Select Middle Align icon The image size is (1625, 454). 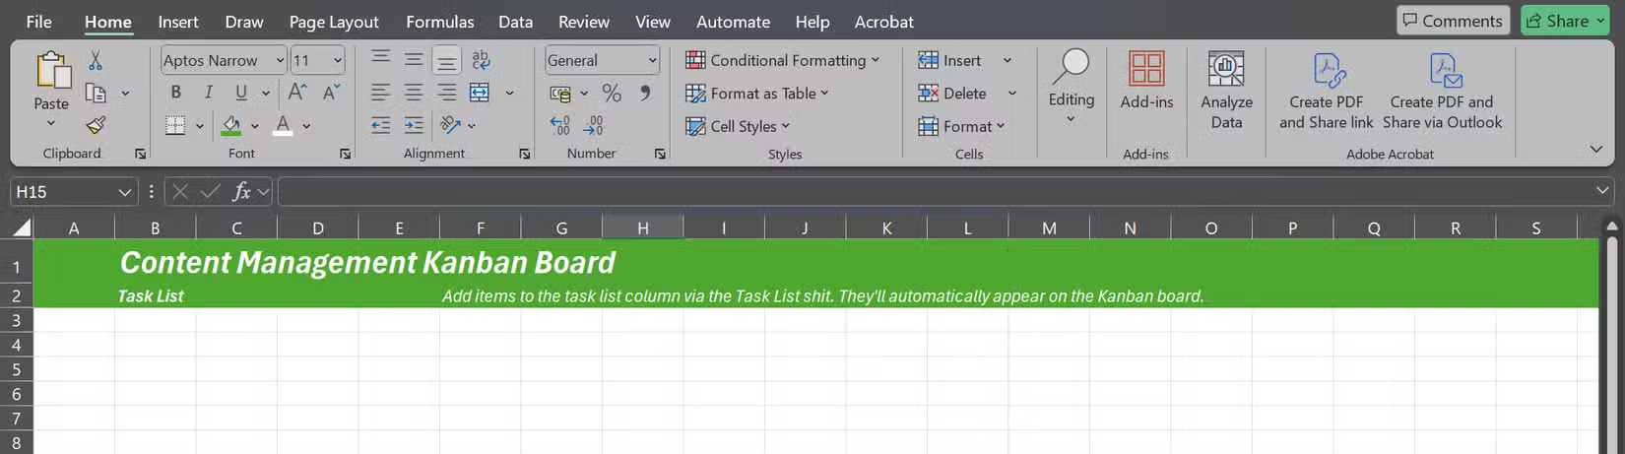point(414,59)
